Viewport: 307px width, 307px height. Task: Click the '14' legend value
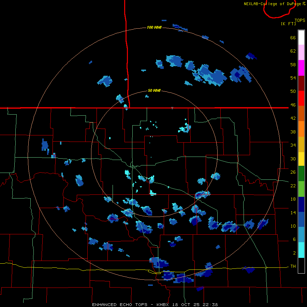tap(293, 213)
